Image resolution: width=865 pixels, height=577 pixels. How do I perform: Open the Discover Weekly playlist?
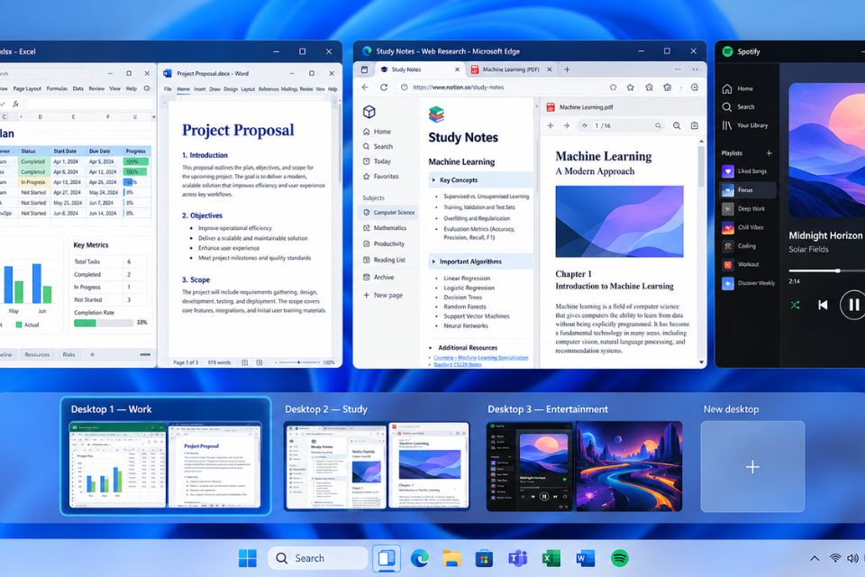pyautogui.click(x=749, y=283)
